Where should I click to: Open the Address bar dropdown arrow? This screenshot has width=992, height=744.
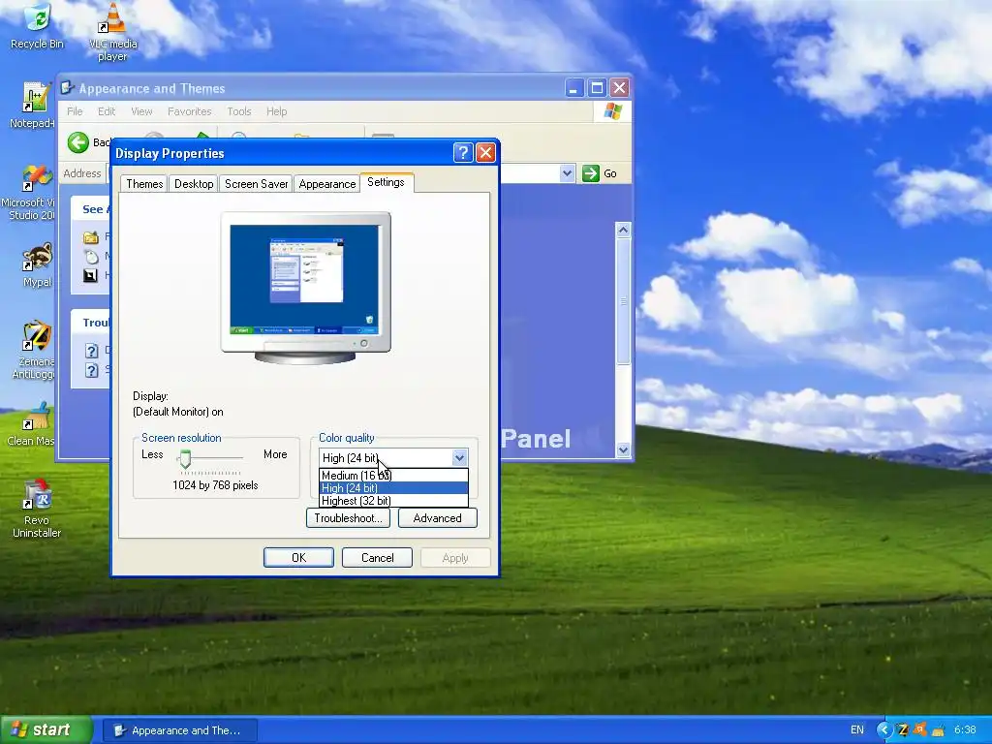[567, 173]
